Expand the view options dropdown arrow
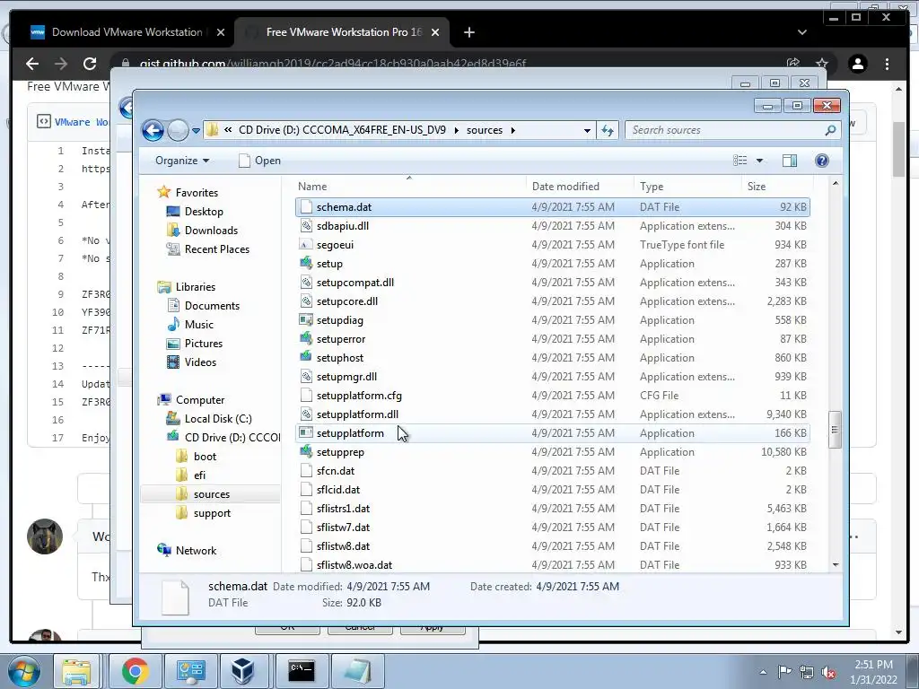This screenshot has width=919, height=689. pos(759,161)
